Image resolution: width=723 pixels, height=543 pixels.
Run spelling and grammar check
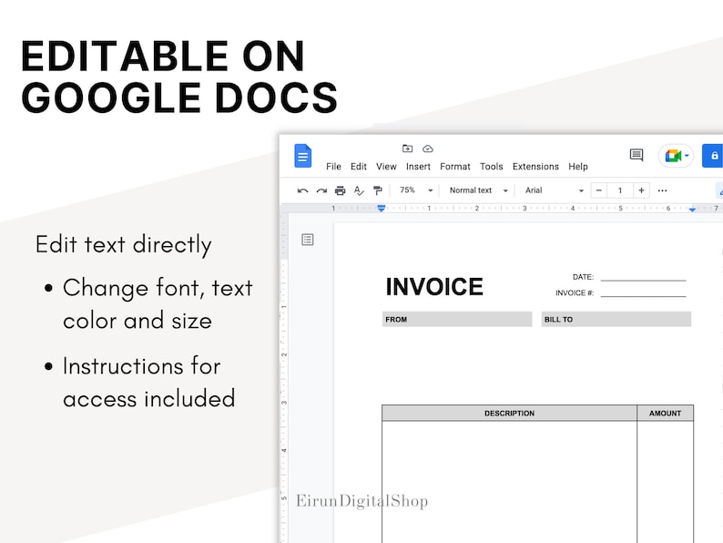[359, 190]
